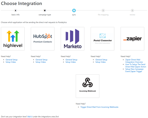Select the highlevel integration tile
This screenshot has width=148, height=118.
[13, 39]
